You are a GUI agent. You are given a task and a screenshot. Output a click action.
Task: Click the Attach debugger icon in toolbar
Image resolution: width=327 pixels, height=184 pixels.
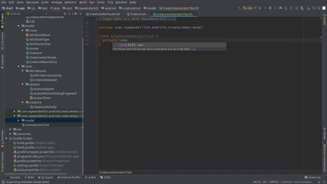pyautogui.click(x=286, y=8)
